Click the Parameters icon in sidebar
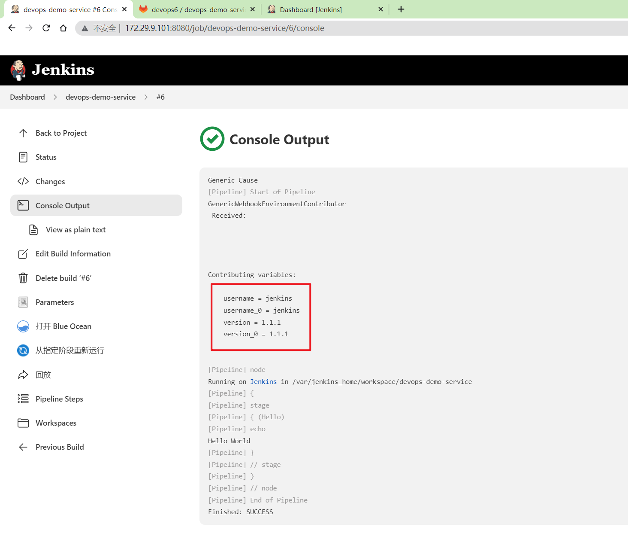 point(23,302)
